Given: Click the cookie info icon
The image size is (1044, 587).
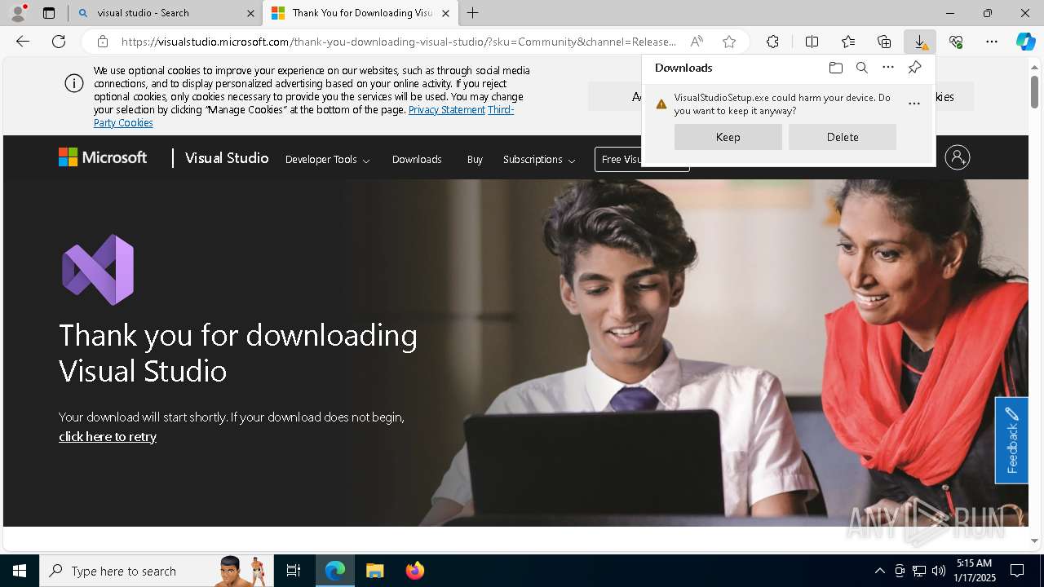Looking at the screenshot, I should point(74,83).
